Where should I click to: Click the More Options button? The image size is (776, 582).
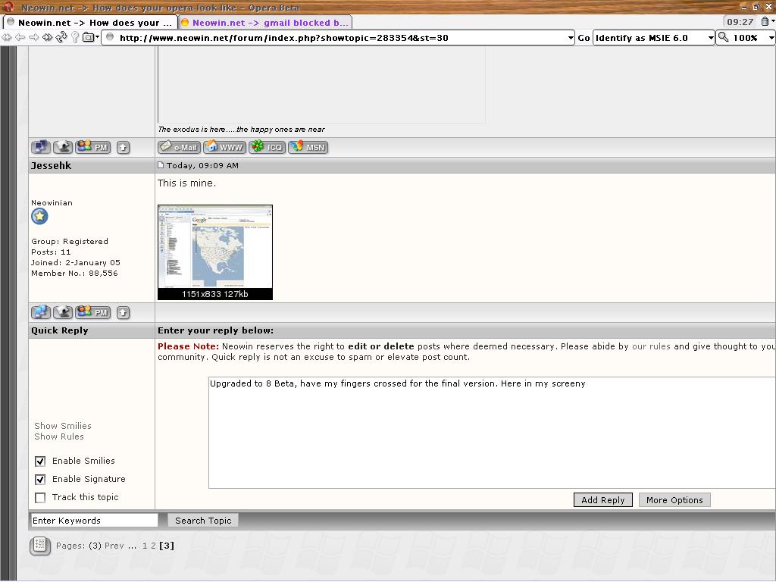pos(674,500)
